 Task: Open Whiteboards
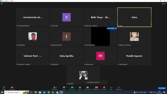[x=119, y=88]
